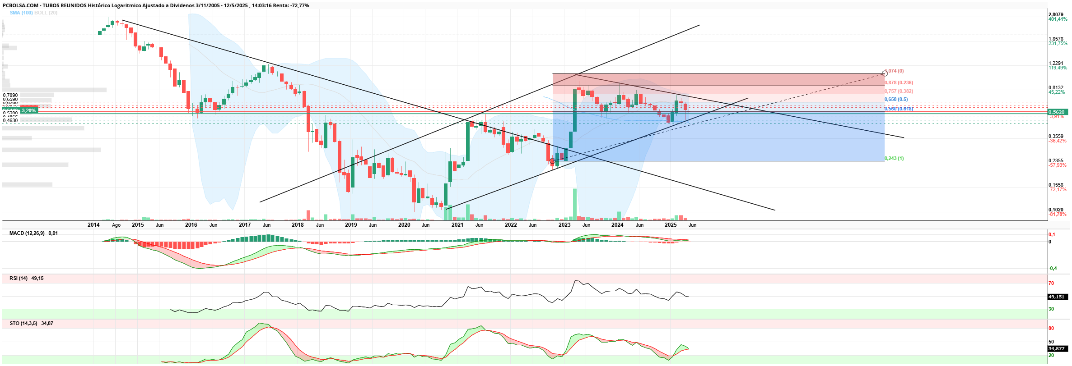Image resolution: width=1072 pixels, height=366 pixels.
Task: Select the 0,4630 level label at left
Action: [10, 120]
